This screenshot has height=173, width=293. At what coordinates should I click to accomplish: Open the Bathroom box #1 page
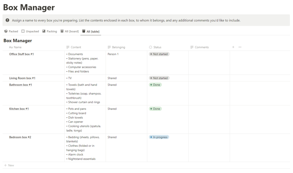(20, 85)
